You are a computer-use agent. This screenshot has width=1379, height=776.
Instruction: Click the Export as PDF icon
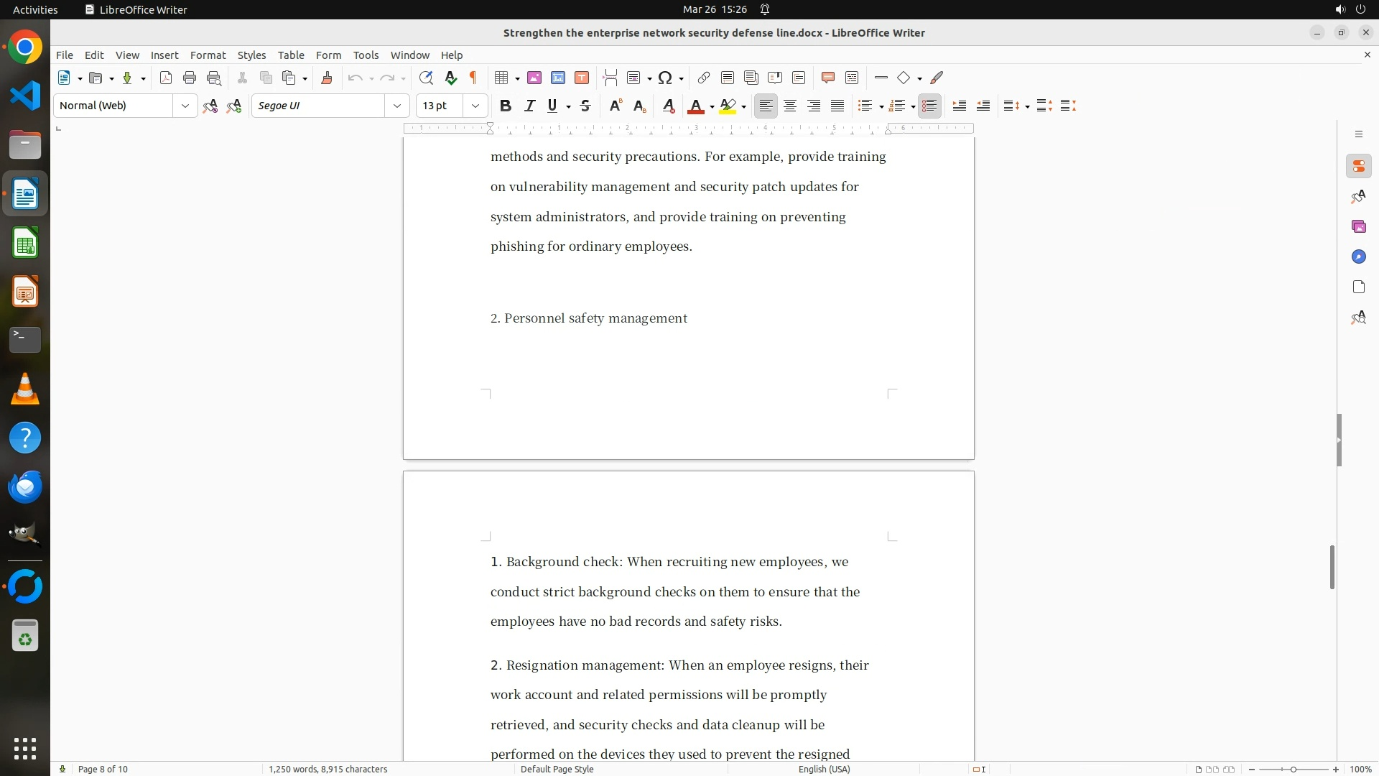tap(166, 78)
